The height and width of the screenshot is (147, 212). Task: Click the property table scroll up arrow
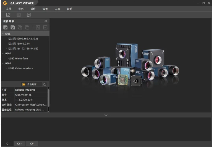click(49, 88)
